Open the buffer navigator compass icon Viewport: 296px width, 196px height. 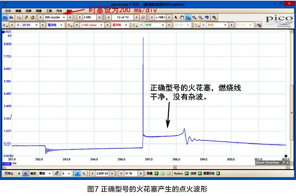tap(143, 17)
